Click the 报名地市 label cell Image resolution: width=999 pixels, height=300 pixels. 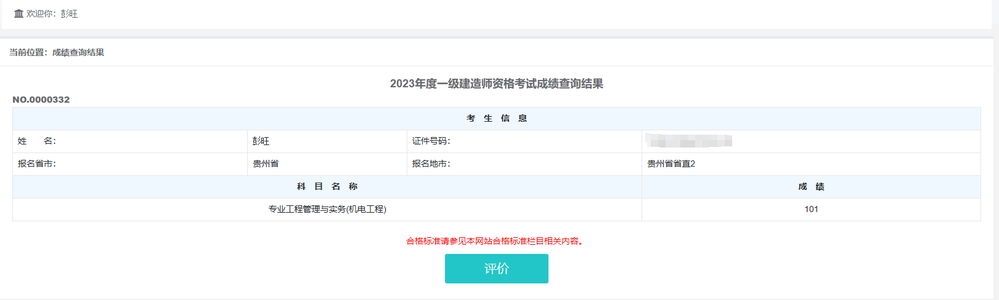coord(431,164)
